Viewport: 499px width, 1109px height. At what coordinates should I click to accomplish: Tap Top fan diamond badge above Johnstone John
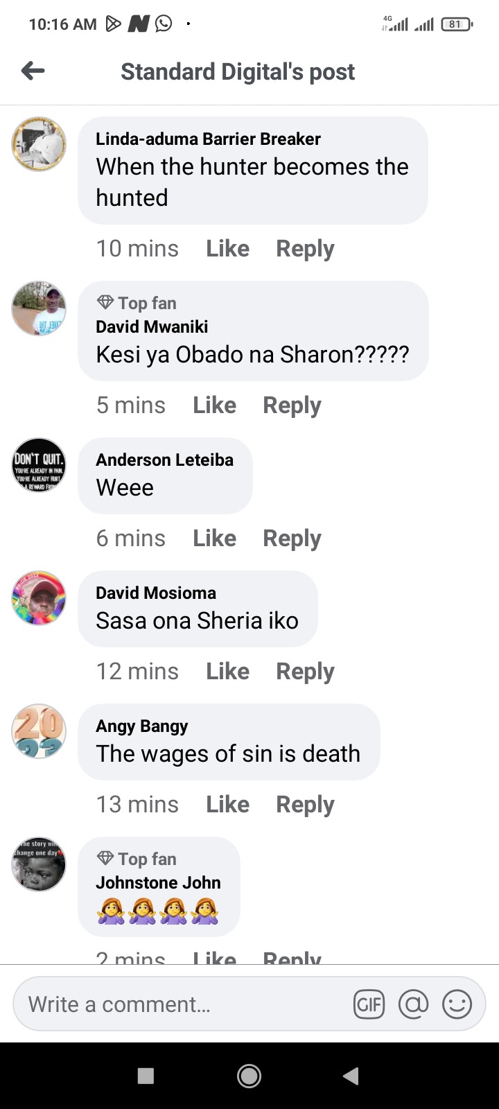click(105, 859)
